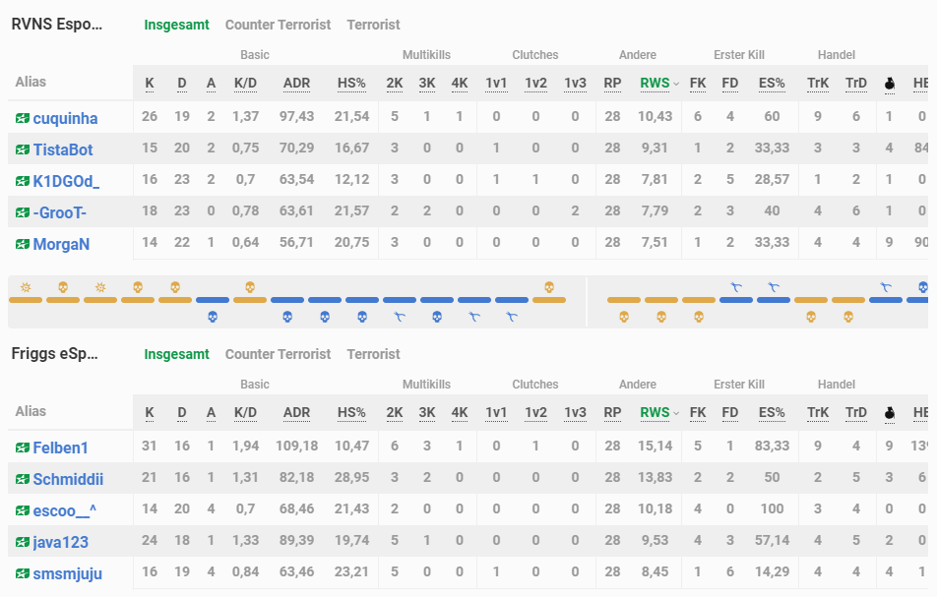
Task: Click MorgaN's K/D value 0,64
Action: (246, 242)
